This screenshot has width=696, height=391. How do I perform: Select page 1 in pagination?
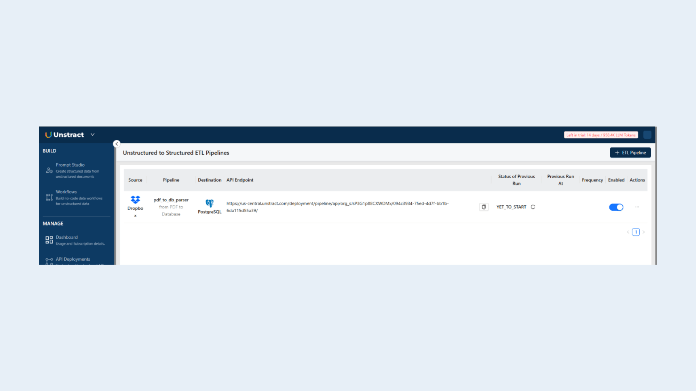click(x=636, y=232)
